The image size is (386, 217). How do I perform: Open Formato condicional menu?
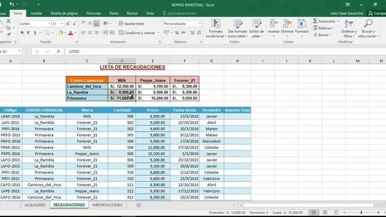click(x=216, y=28)
